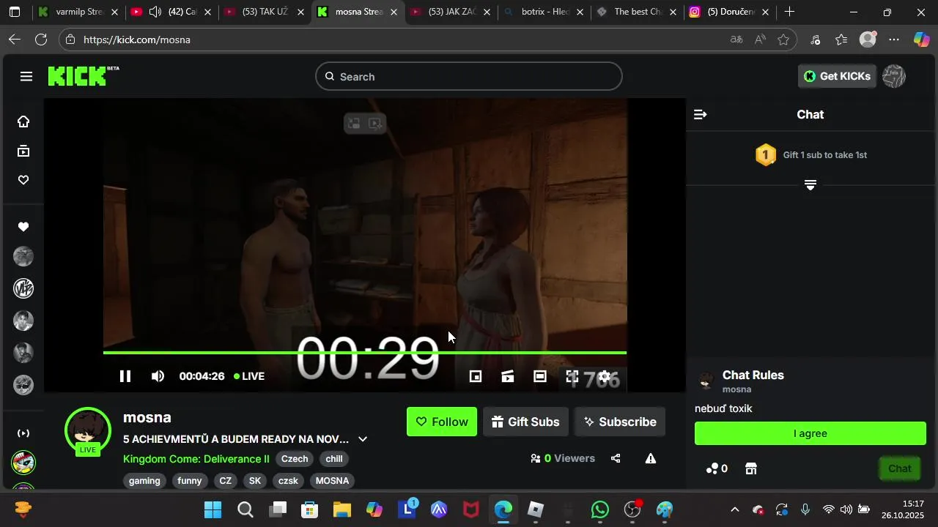Click Gift Subs button
938x527 pixels.
[525, 422]
